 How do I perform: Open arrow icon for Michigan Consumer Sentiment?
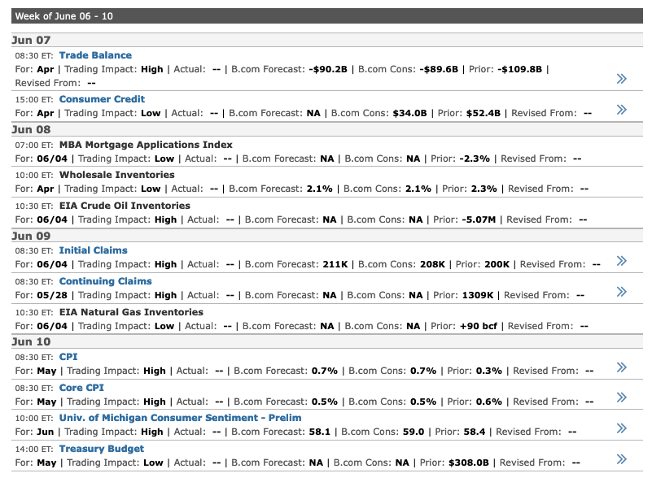622,428
